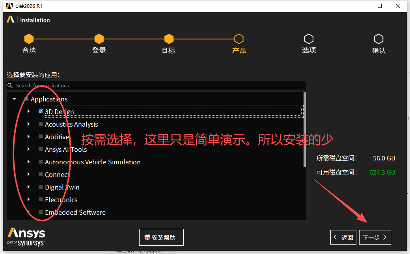Click inside the application search field
This screenshot has width=410, height=254.
click(118, 85)
